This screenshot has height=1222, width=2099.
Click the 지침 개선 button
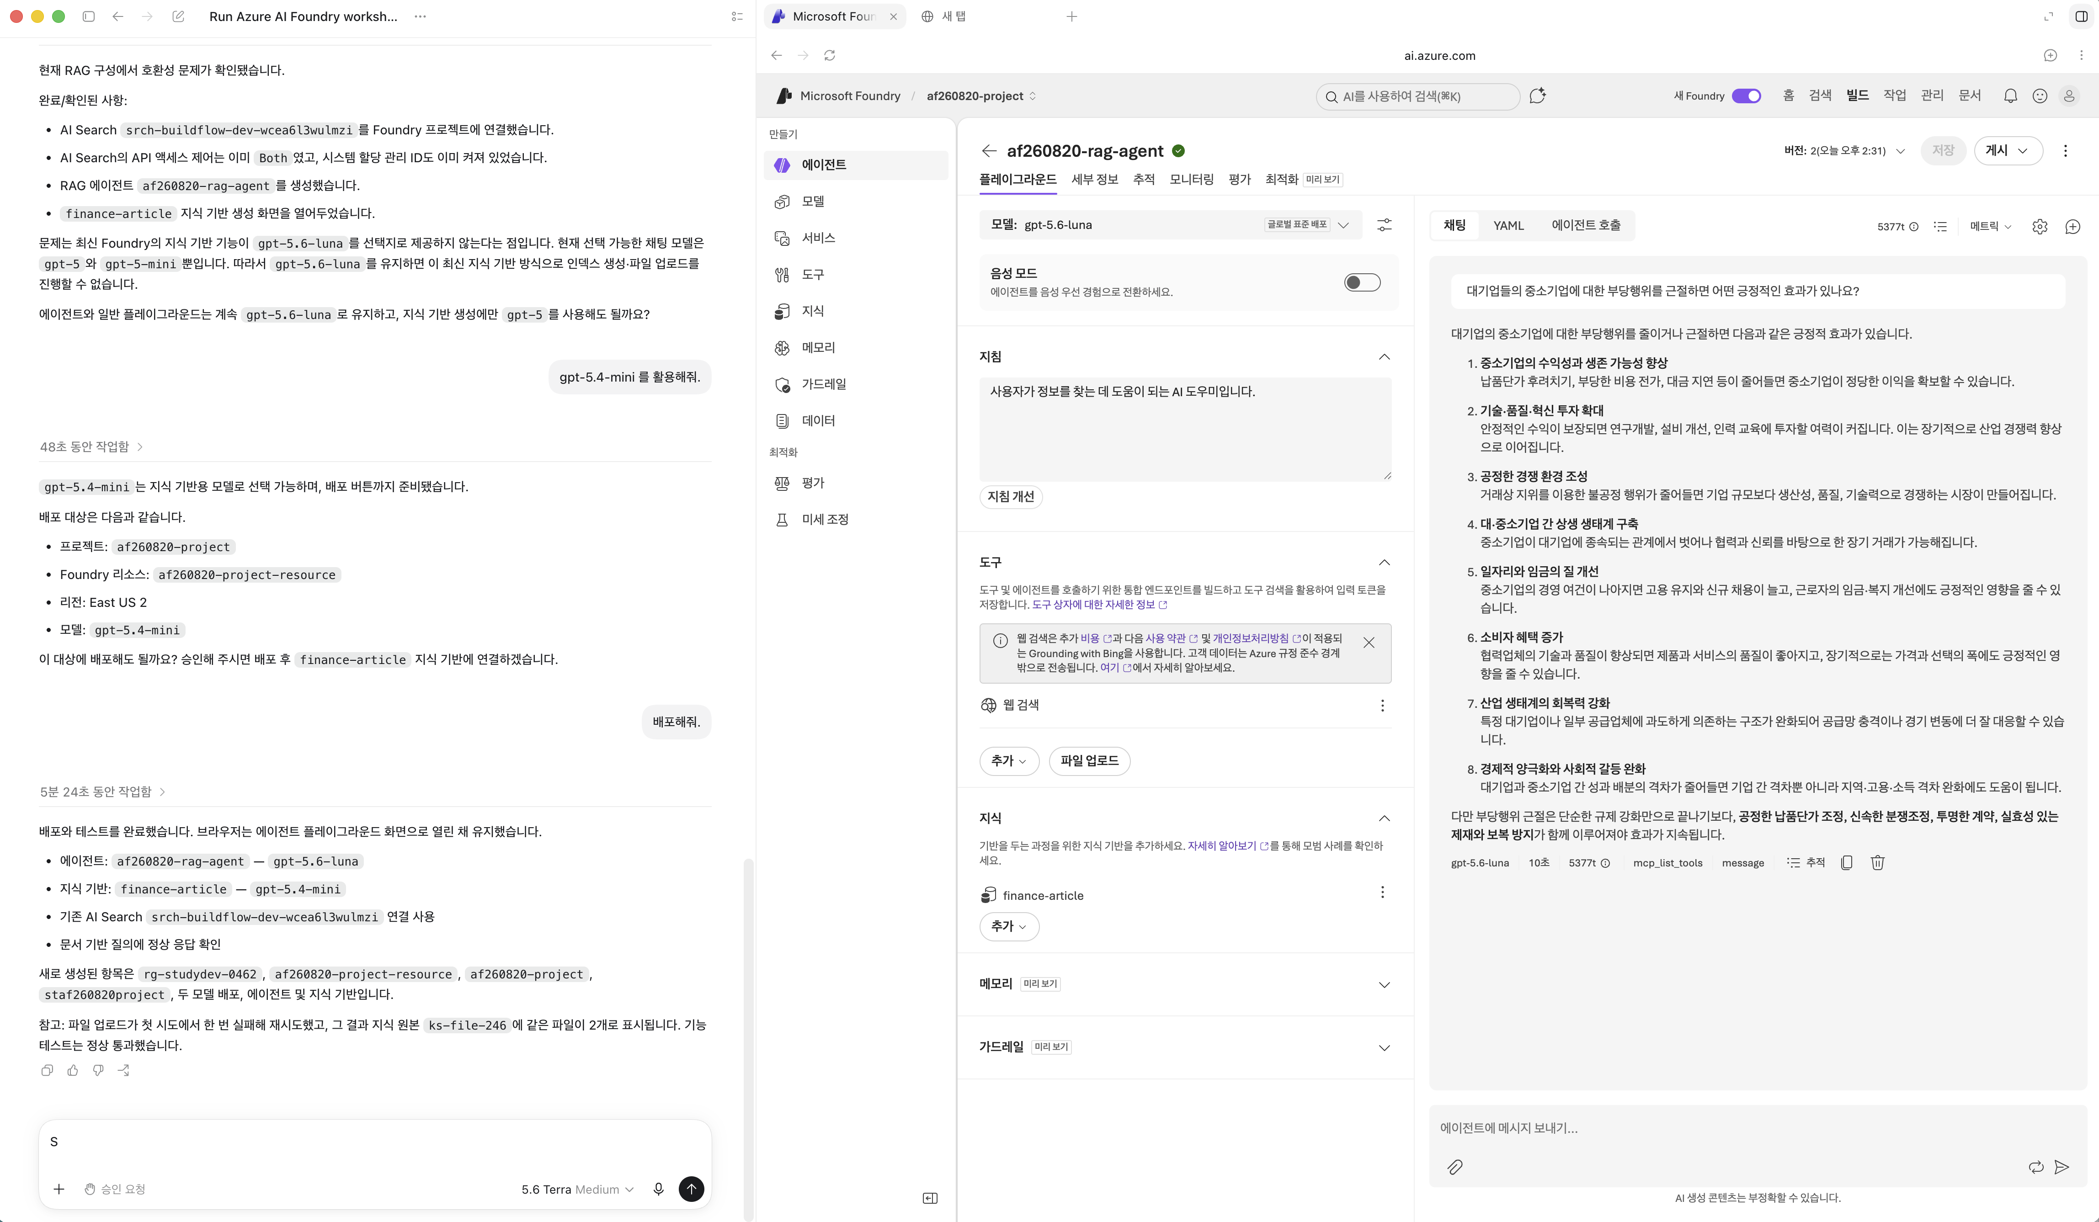(x=1010, y=497)
